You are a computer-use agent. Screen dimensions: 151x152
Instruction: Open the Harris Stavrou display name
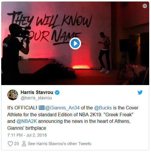[37, 92]
